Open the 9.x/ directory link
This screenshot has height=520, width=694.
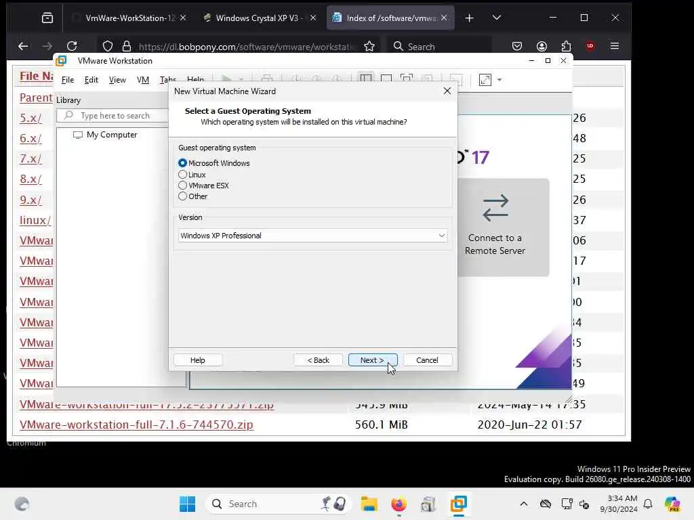pos(30,200)
